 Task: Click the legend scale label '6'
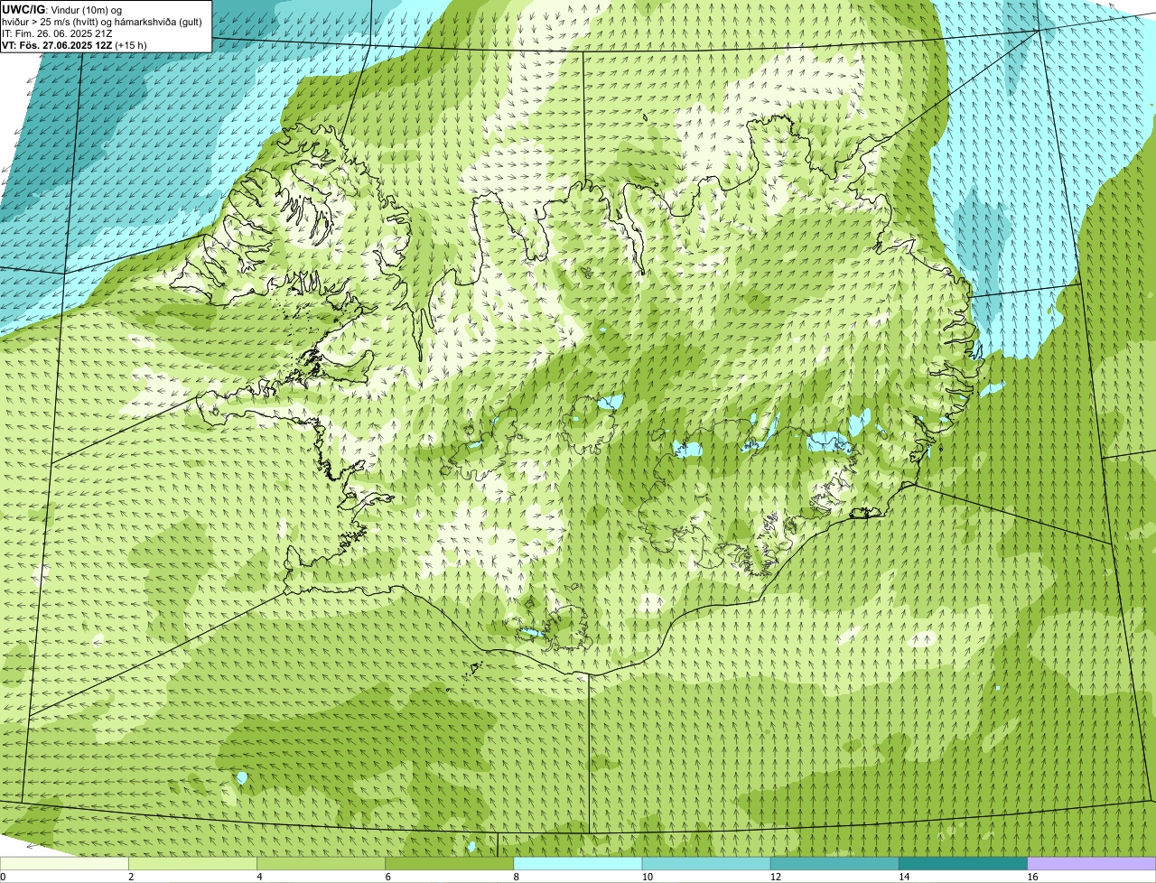coord(387,877)
